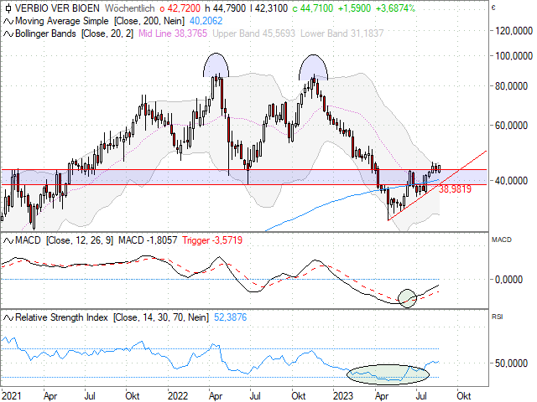
Task: Click the euro currency symbol above price axis
Action: 493,8
